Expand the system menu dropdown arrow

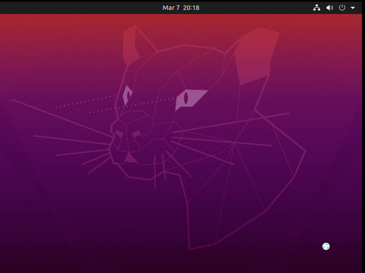coord(353,8)
